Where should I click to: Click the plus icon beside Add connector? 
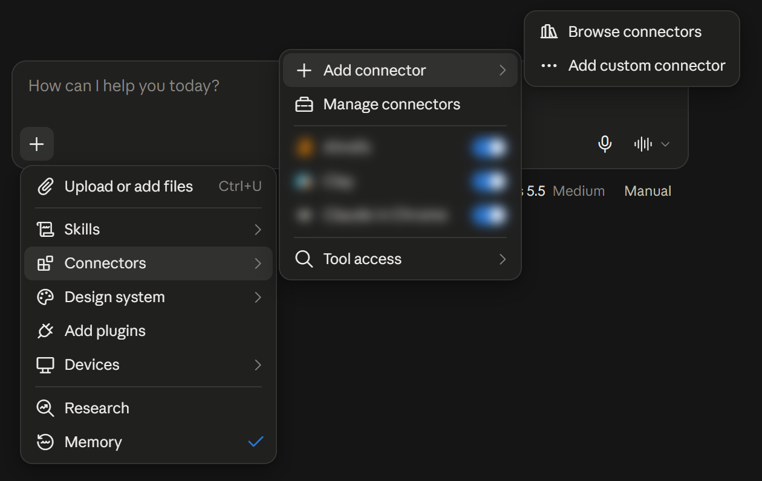pyautogui.click(x=304, y=71)
